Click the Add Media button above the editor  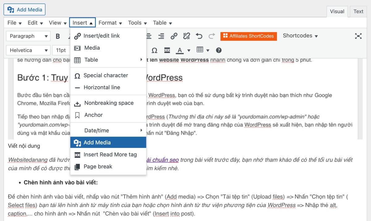(25, 10)
